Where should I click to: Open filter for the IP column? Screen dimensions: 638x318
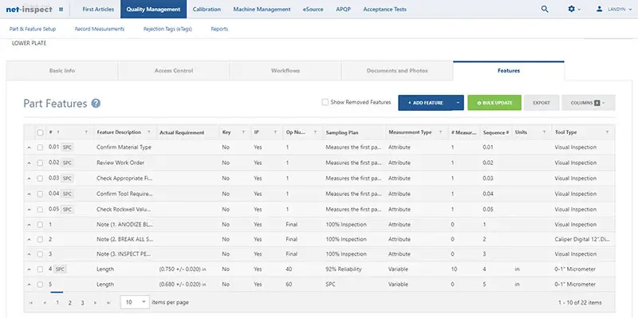tap(275, 132)
